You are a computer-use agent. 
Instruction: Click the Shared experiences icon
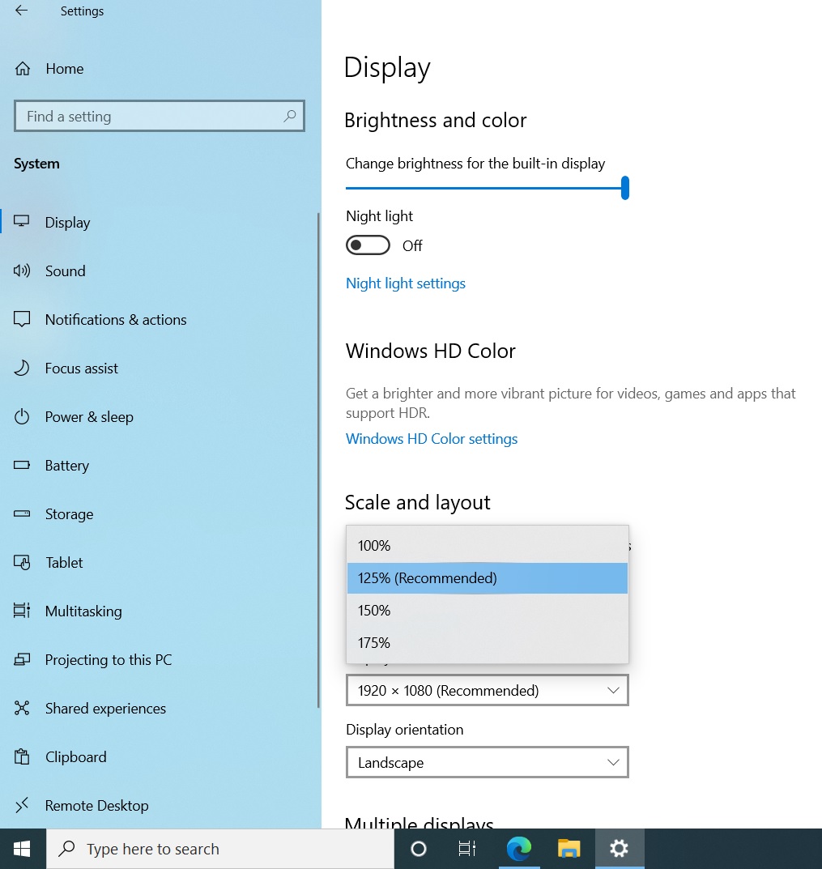click(x=22, y=708)
